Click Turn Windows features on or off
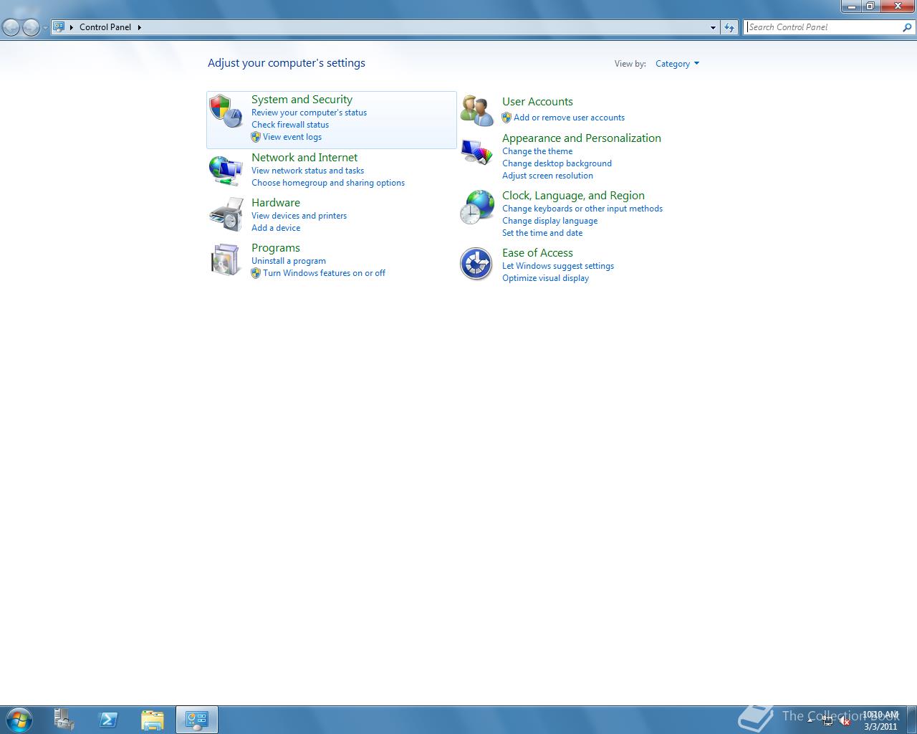917x734 pixels. (324, 273)
